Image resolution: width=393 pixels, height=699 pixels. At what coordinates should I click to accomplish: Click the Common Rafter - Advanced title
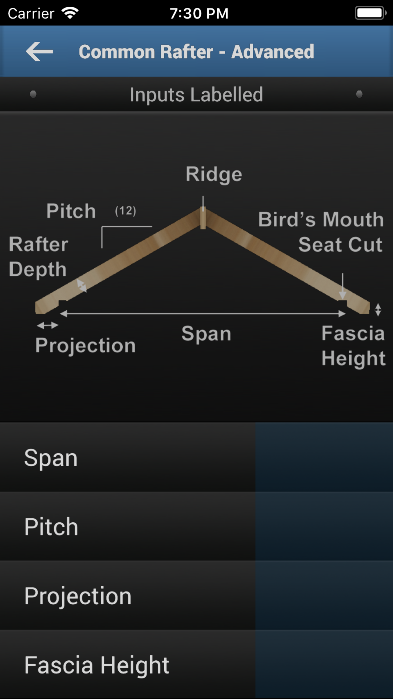pyautogui.click(x=196, y=52)
